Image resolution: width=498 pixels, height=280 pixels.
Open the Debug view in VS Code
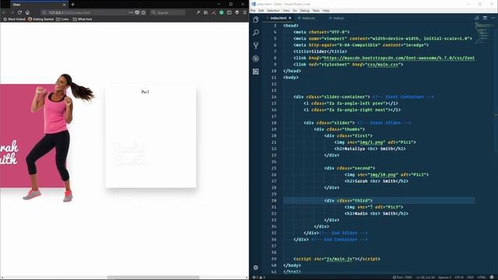point(256,58)
